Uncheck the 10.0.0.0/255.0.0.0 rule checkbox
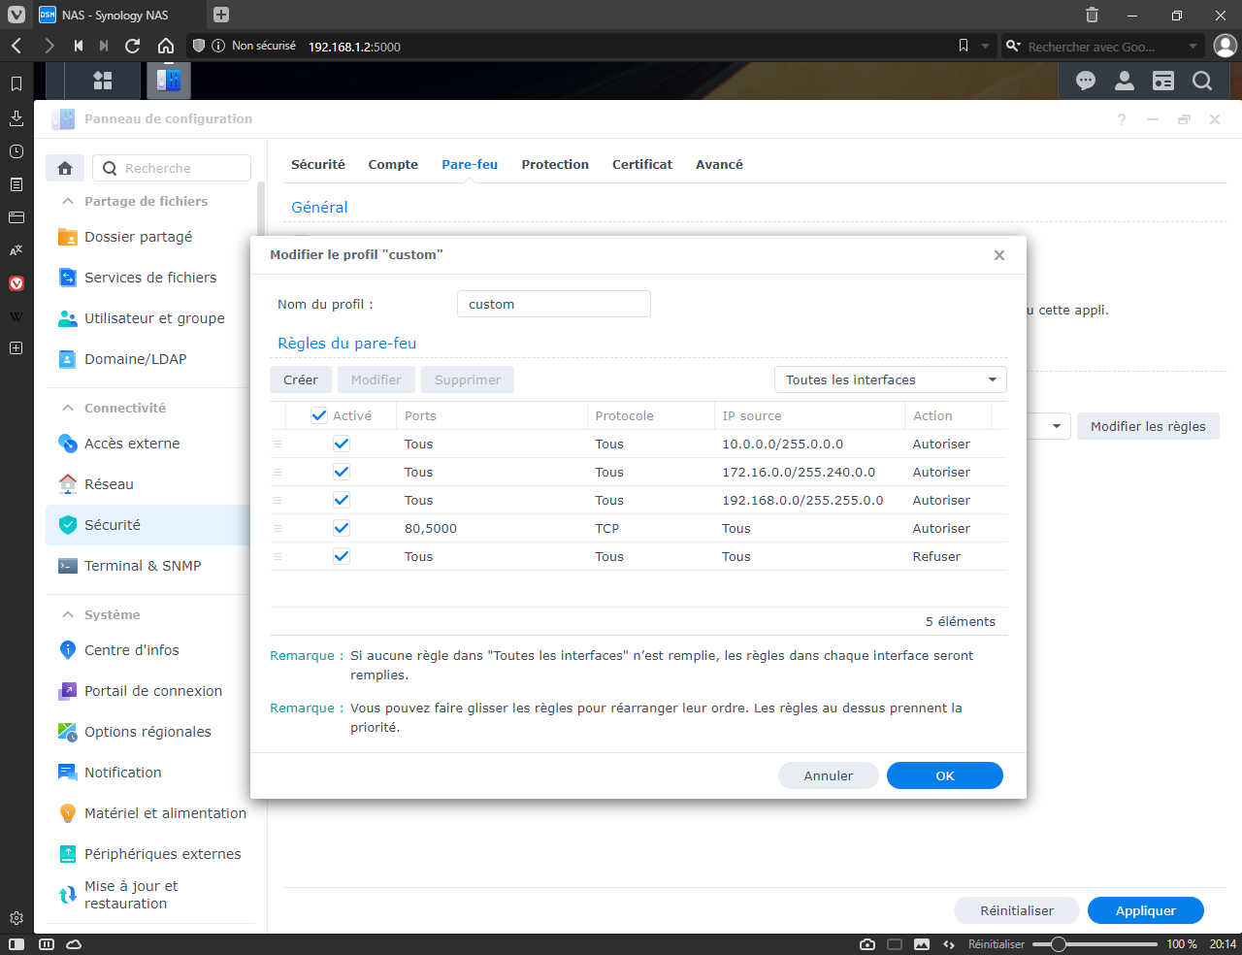1242x955 pixels. (x=342, y=444)
